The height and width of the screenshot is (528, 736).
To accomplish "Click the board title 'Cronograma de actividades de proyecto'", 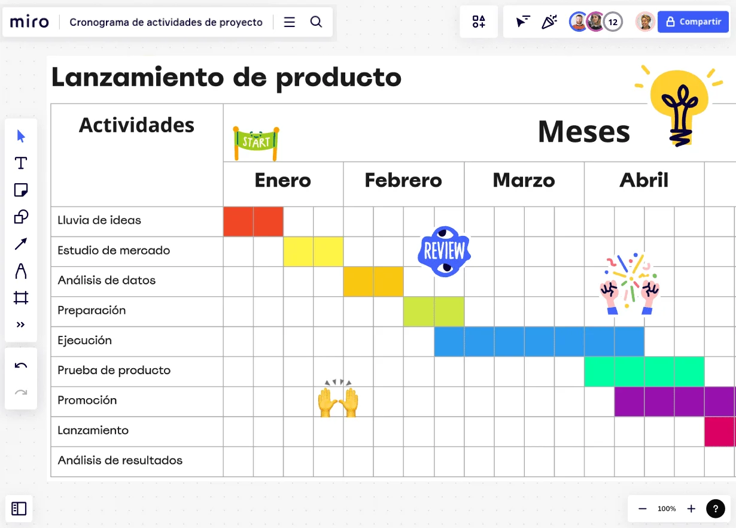I will point(166,22).
